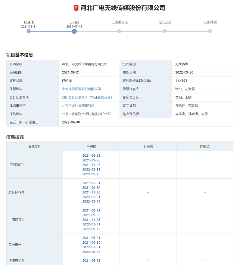
Task: Open 上市保荐书 filing dated 2021-06-21
Action: click(x=91, y=211)
